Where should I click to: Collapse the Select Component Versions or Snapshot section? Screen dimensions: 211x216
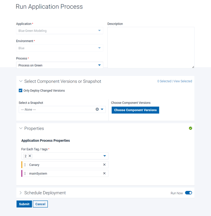pos(21,81)
